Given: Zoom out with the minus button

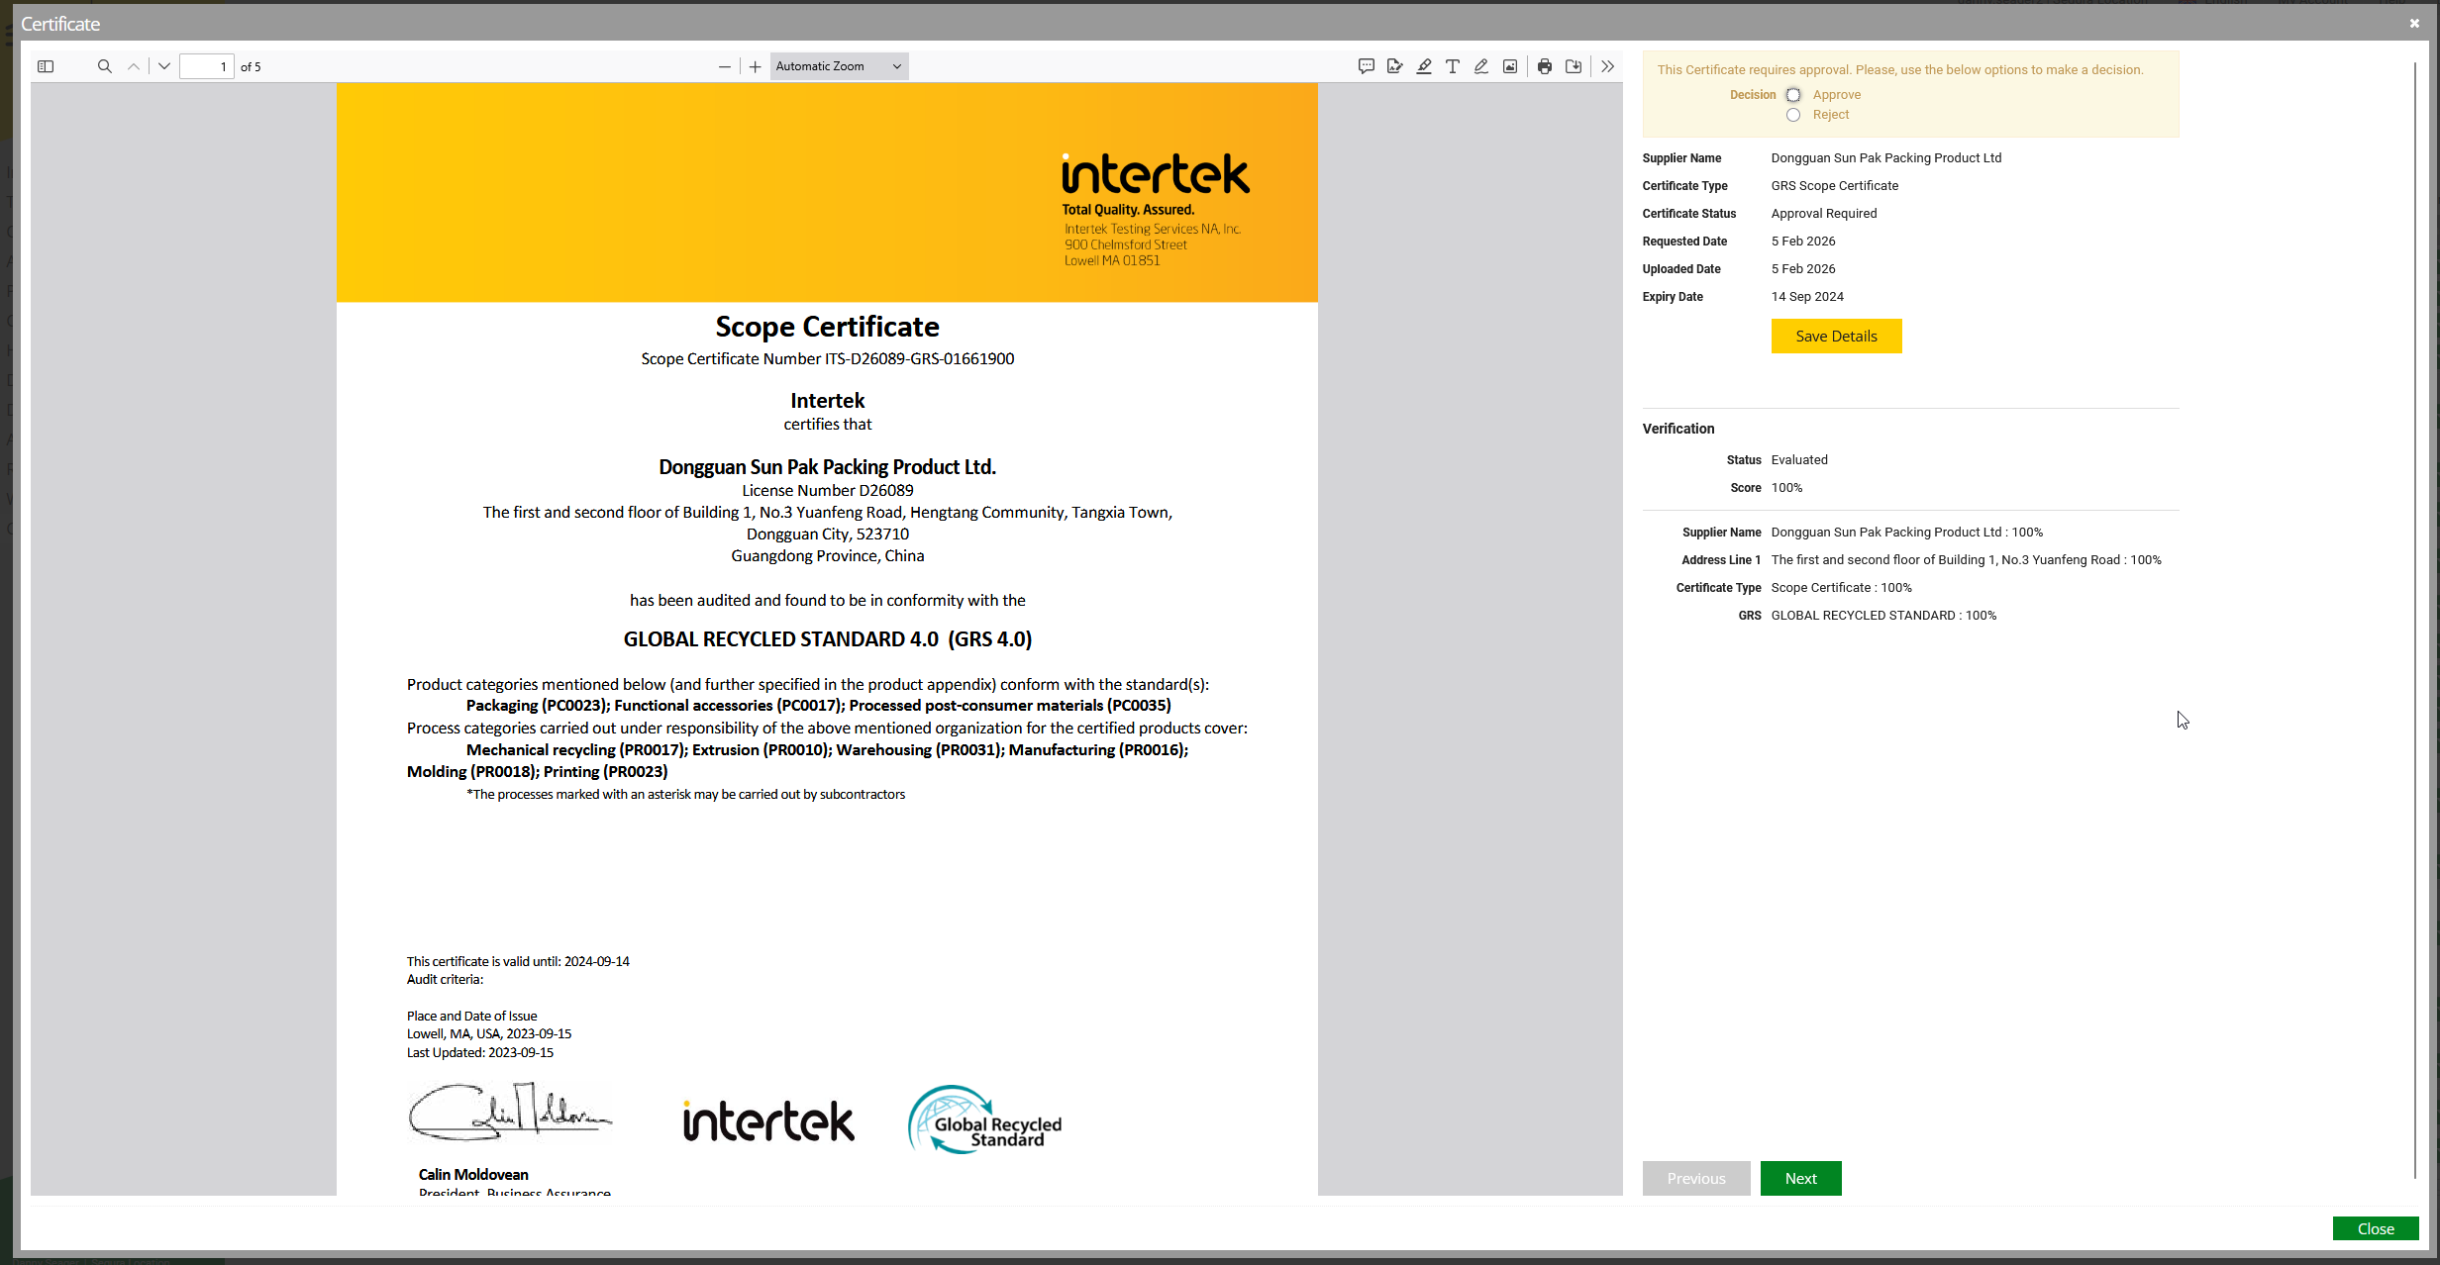Looking at the screenshot, I should (x=724, y=66).
